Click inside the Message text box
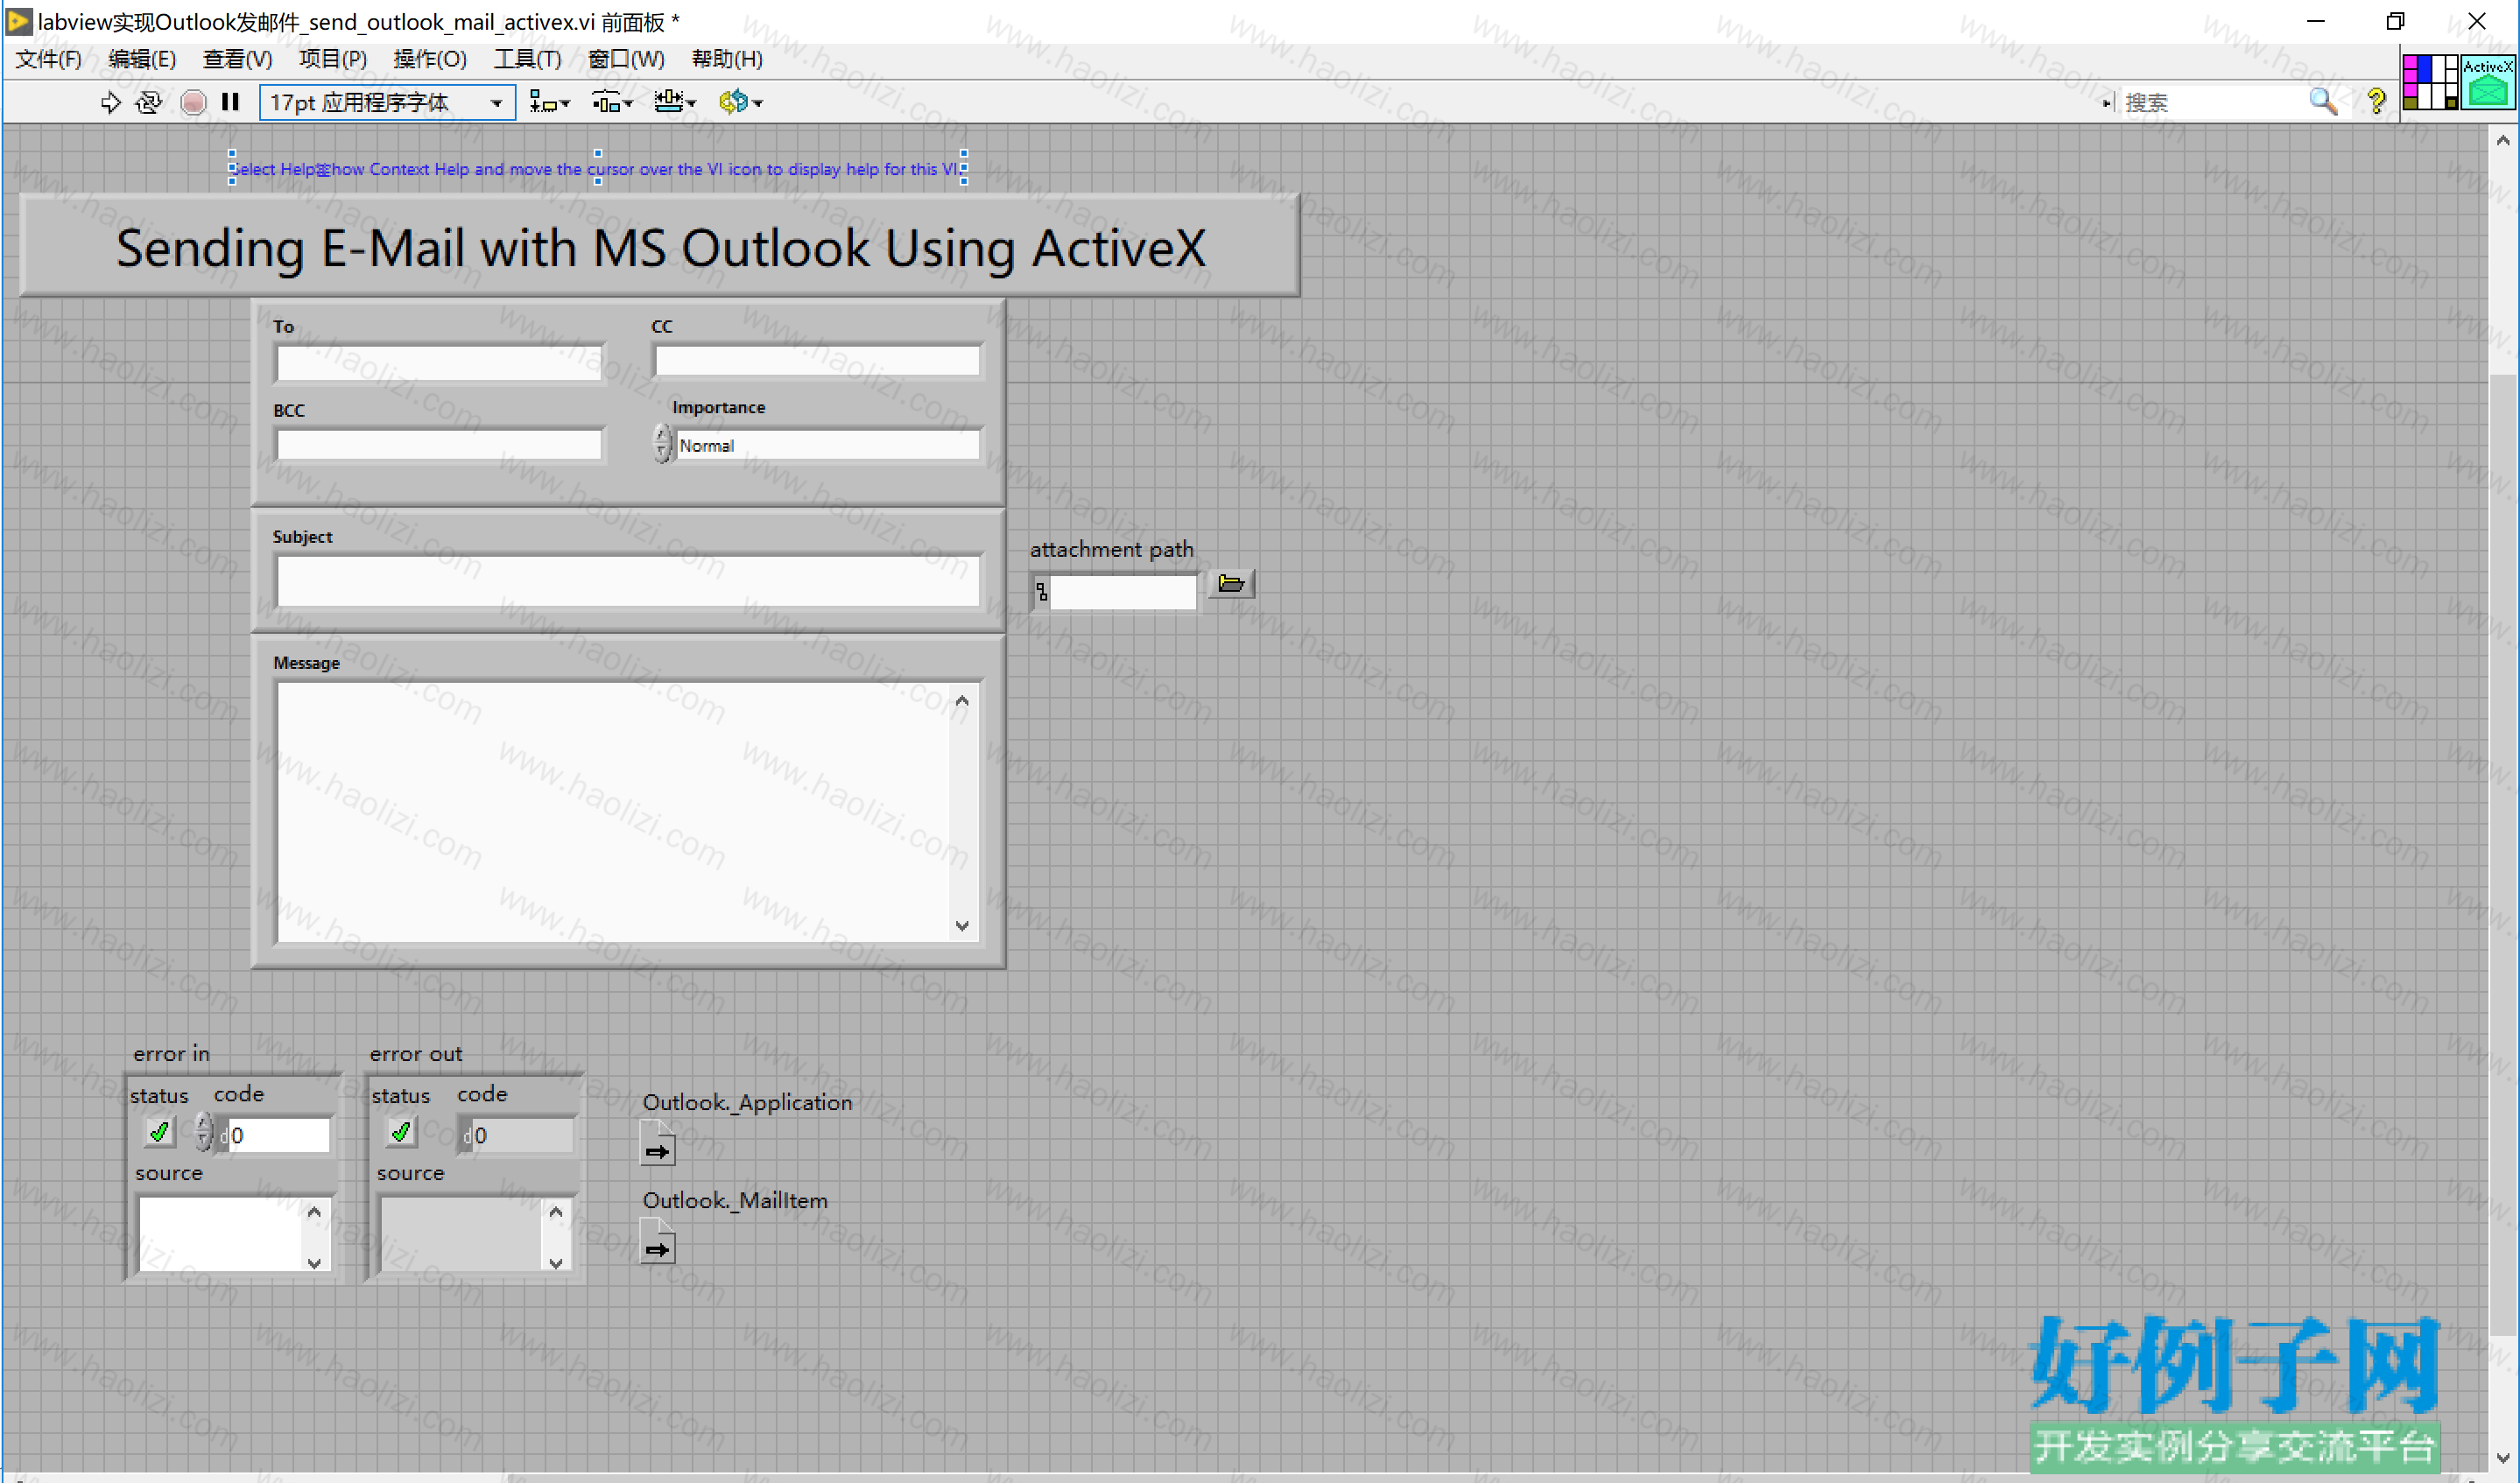Screen dimensions: 2520x1483 612,812
